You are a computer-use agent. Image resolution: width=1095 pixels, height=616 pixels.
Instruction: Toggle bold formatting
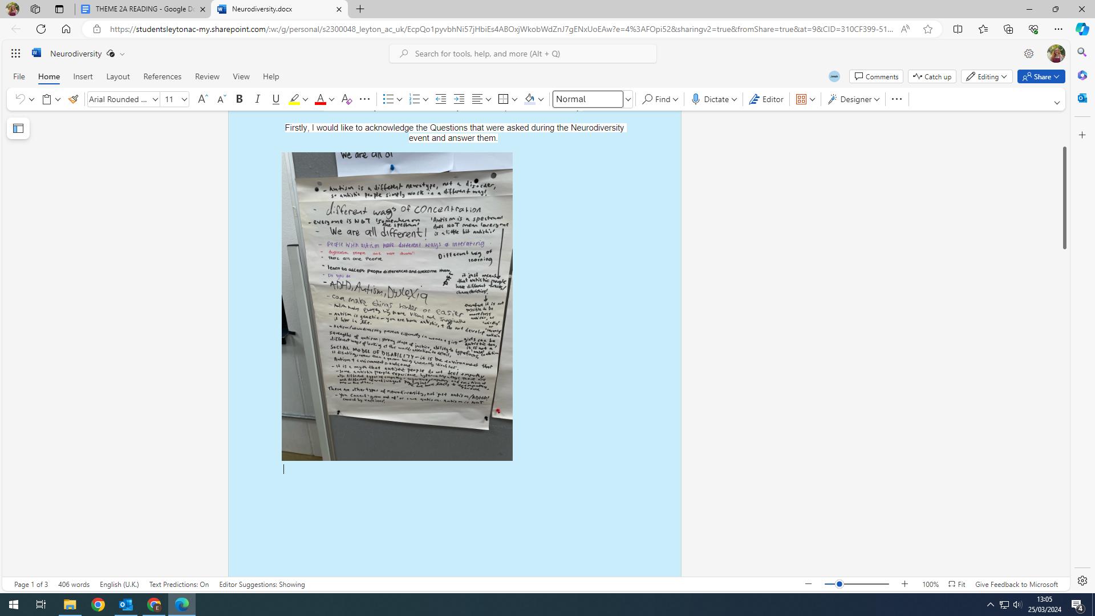click(240, 99)
